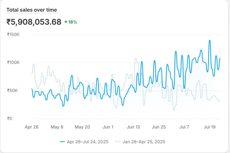Viewport: 230px width, 153px height.
Task: Select the ₹0 y-axis label
Action: 10,118
